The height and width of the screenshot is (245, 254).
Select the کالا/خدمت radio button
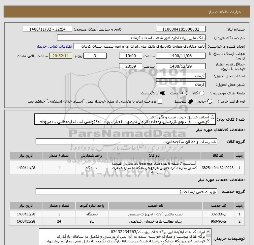pos(163,93)
